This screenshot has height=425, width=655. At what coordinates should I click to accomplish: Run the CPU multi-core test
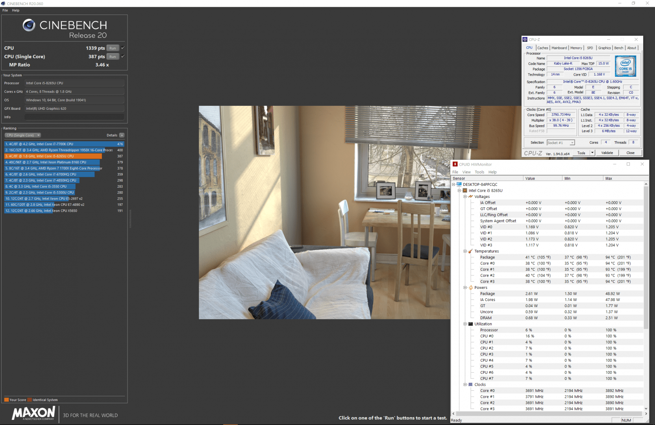pyautogui.click(x=113, y=48)
